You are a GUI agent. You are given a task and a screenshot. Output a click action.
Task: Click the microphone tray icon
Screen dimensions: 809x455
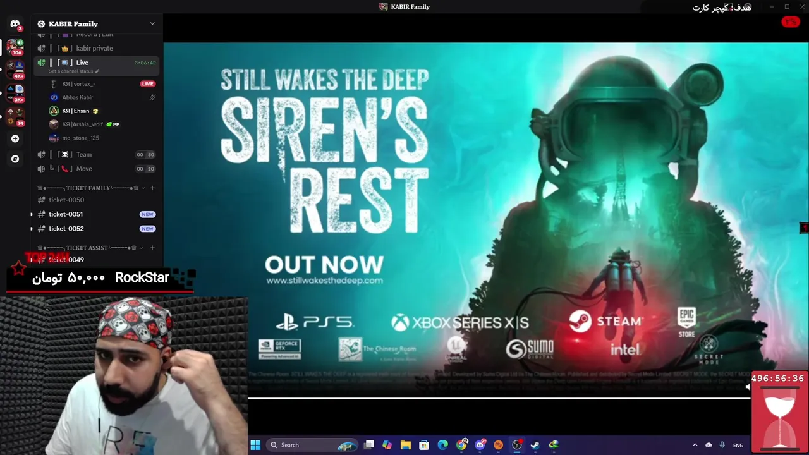pyautogui.click(x=722, y=445)
